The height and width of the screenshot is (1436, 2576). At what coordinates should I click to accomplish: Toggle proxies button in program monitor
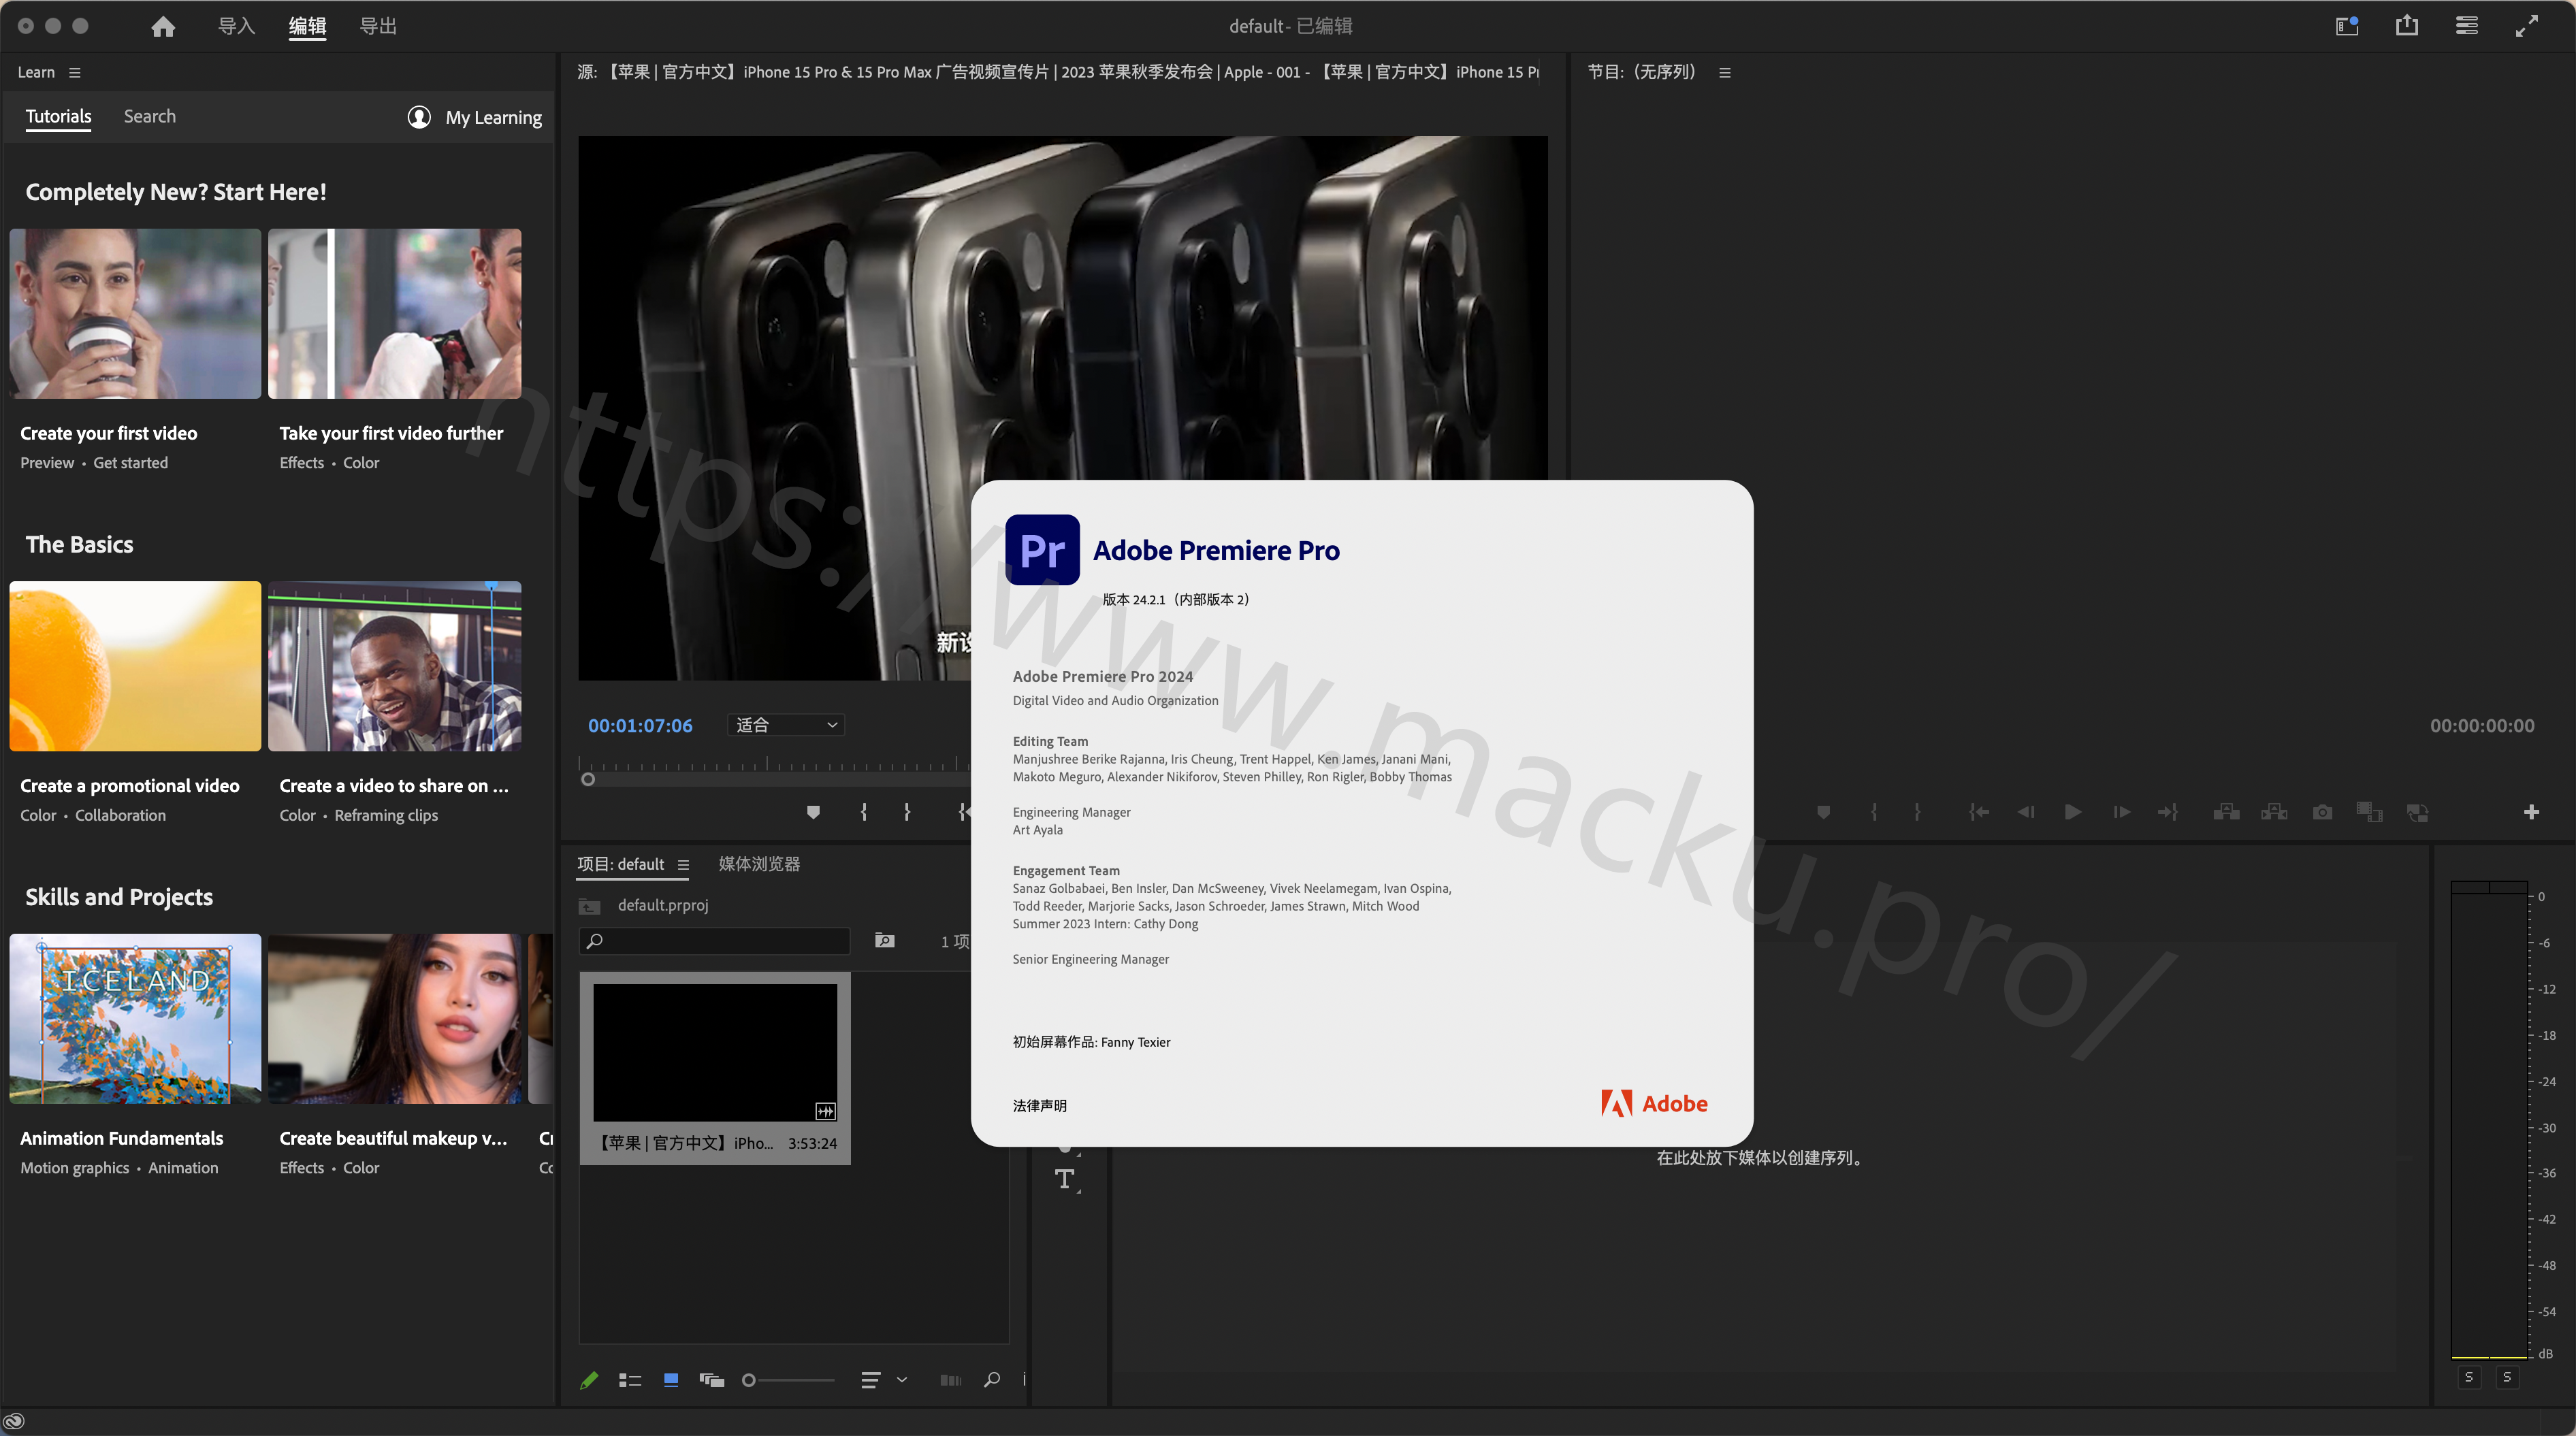tap(2417, 812)
